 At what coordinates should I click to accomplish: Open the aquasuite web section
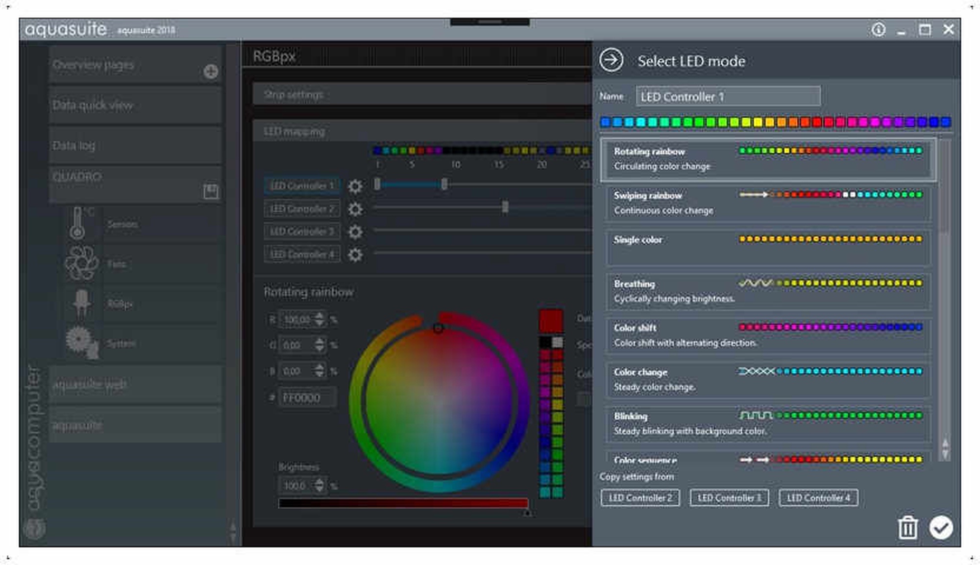135,385
